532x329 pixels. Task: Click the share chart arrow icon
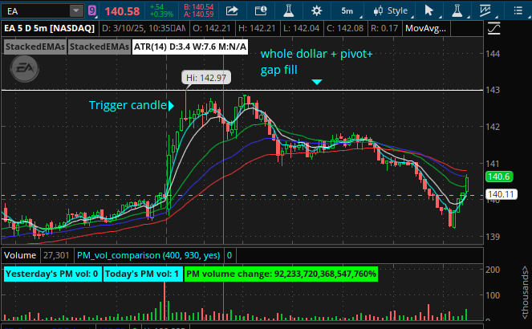point(232,10)
